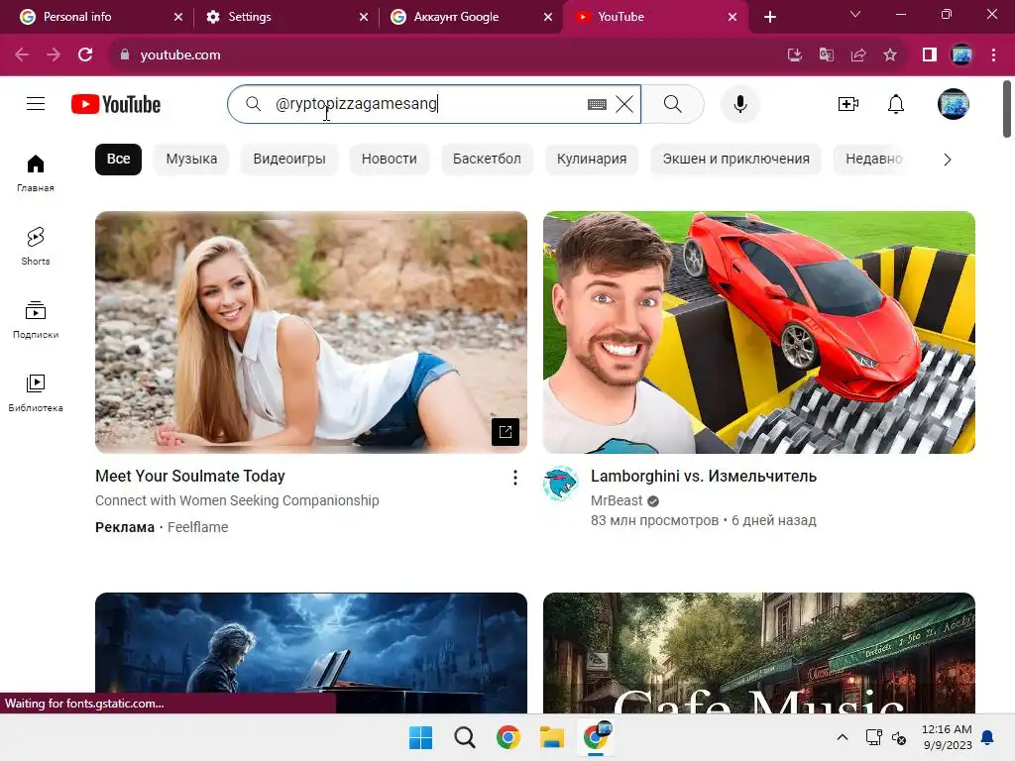
Task: Show more category chips with right arrow
Action: [x=947, y=160]
